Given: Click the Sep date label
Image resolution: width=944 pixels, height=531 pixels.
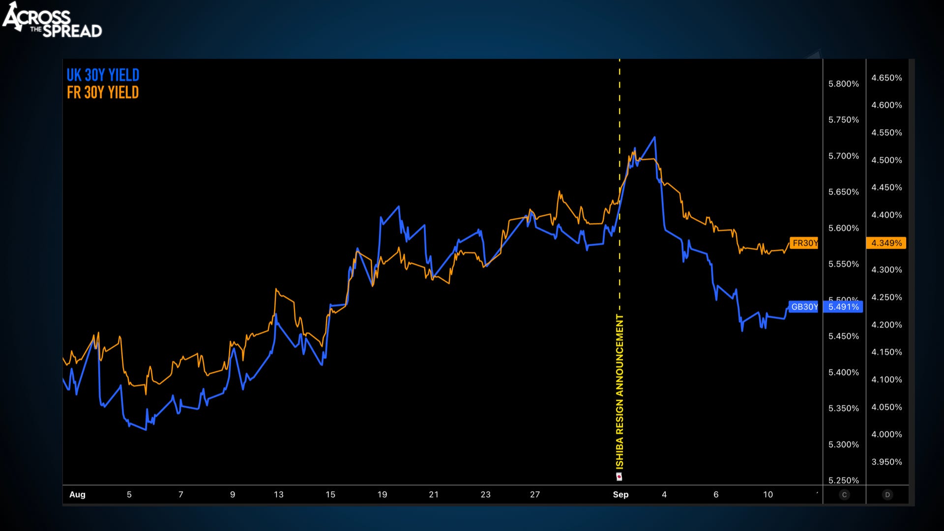Looking at the screenshot, I should click(620, 495).
